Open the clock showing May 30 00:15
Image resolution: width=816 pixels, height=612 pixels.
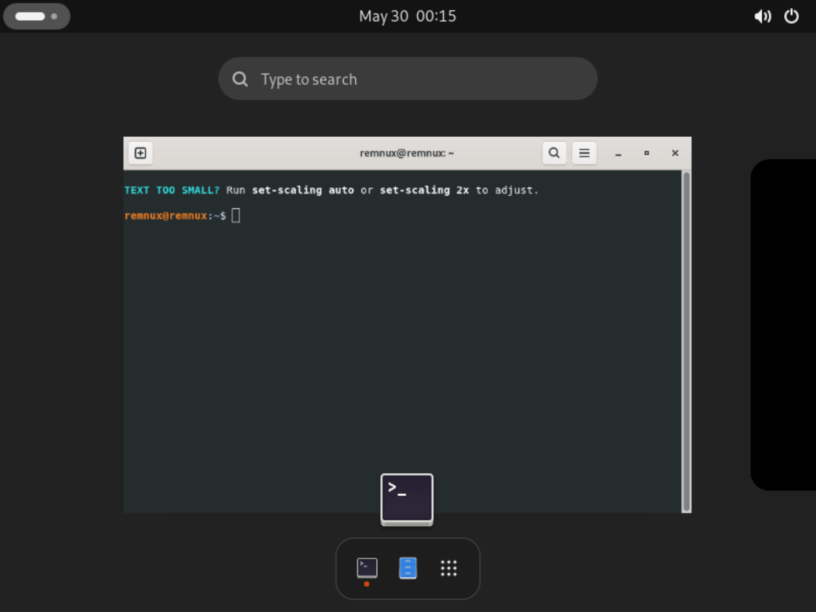tap(408, 16)
